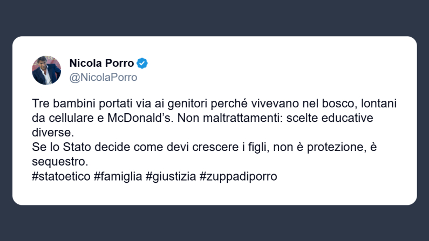Screen dimensions: 429x241
Task: Open Nicola Porro's profile picture
Action: (46, 70)
